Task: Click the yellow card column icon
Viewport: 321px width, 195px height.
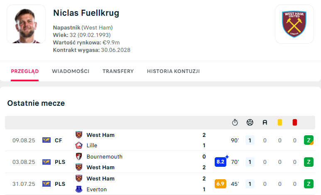Action: [279, 122]
